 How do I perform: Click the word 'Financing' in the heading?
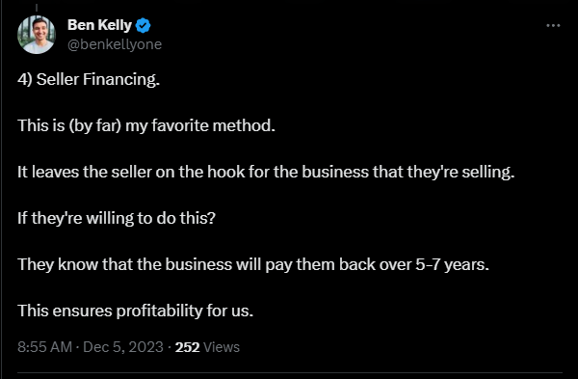121,80
